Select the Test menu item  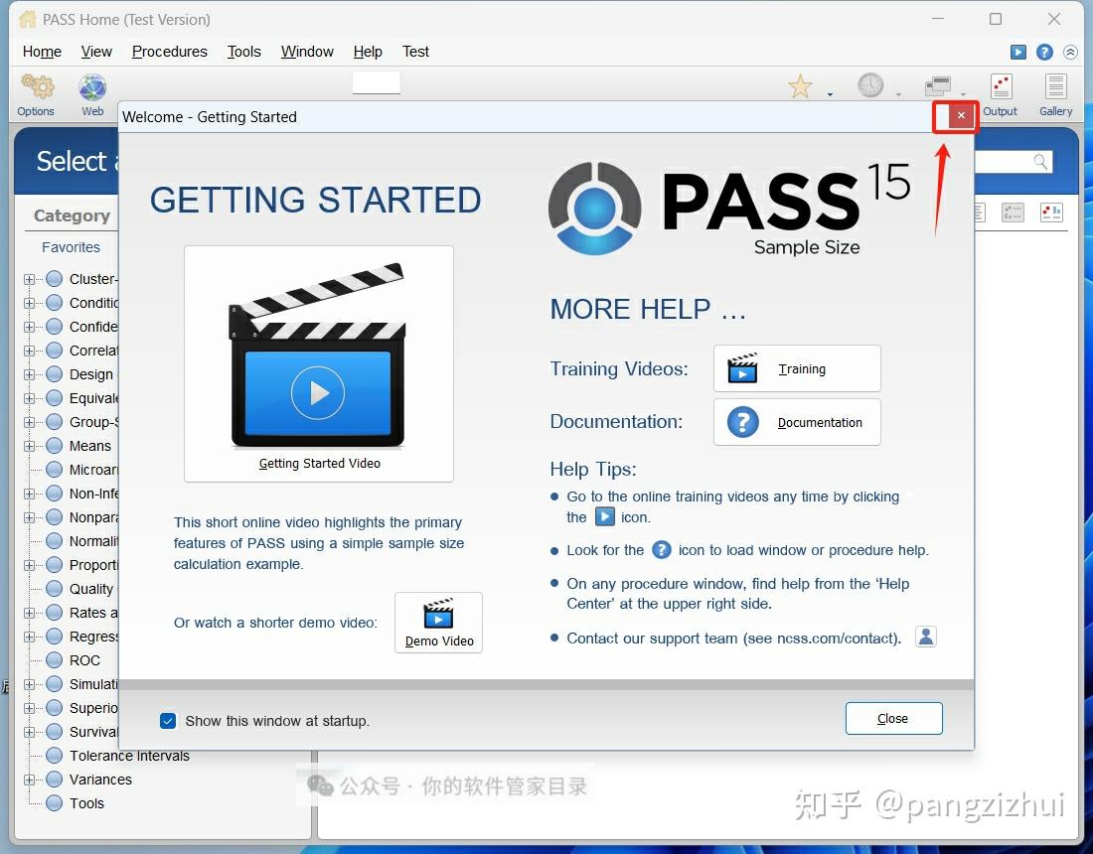pos(415,52)
